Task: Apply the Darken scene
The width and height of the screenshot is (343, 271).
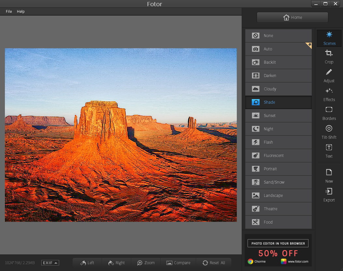Action: tap(278, 75)
